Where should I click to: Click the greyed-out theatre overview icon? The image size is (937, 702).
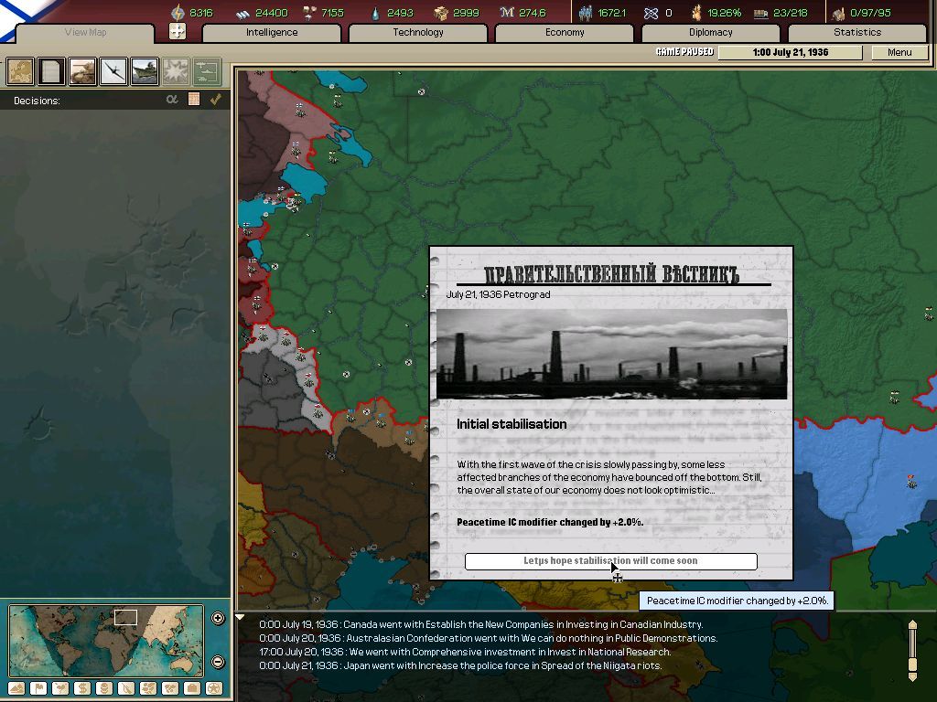pos(207,71)
